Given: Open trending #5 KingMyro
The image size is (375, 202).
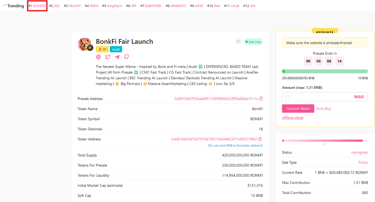Looking at the screenshot, I should click(112, 6).
